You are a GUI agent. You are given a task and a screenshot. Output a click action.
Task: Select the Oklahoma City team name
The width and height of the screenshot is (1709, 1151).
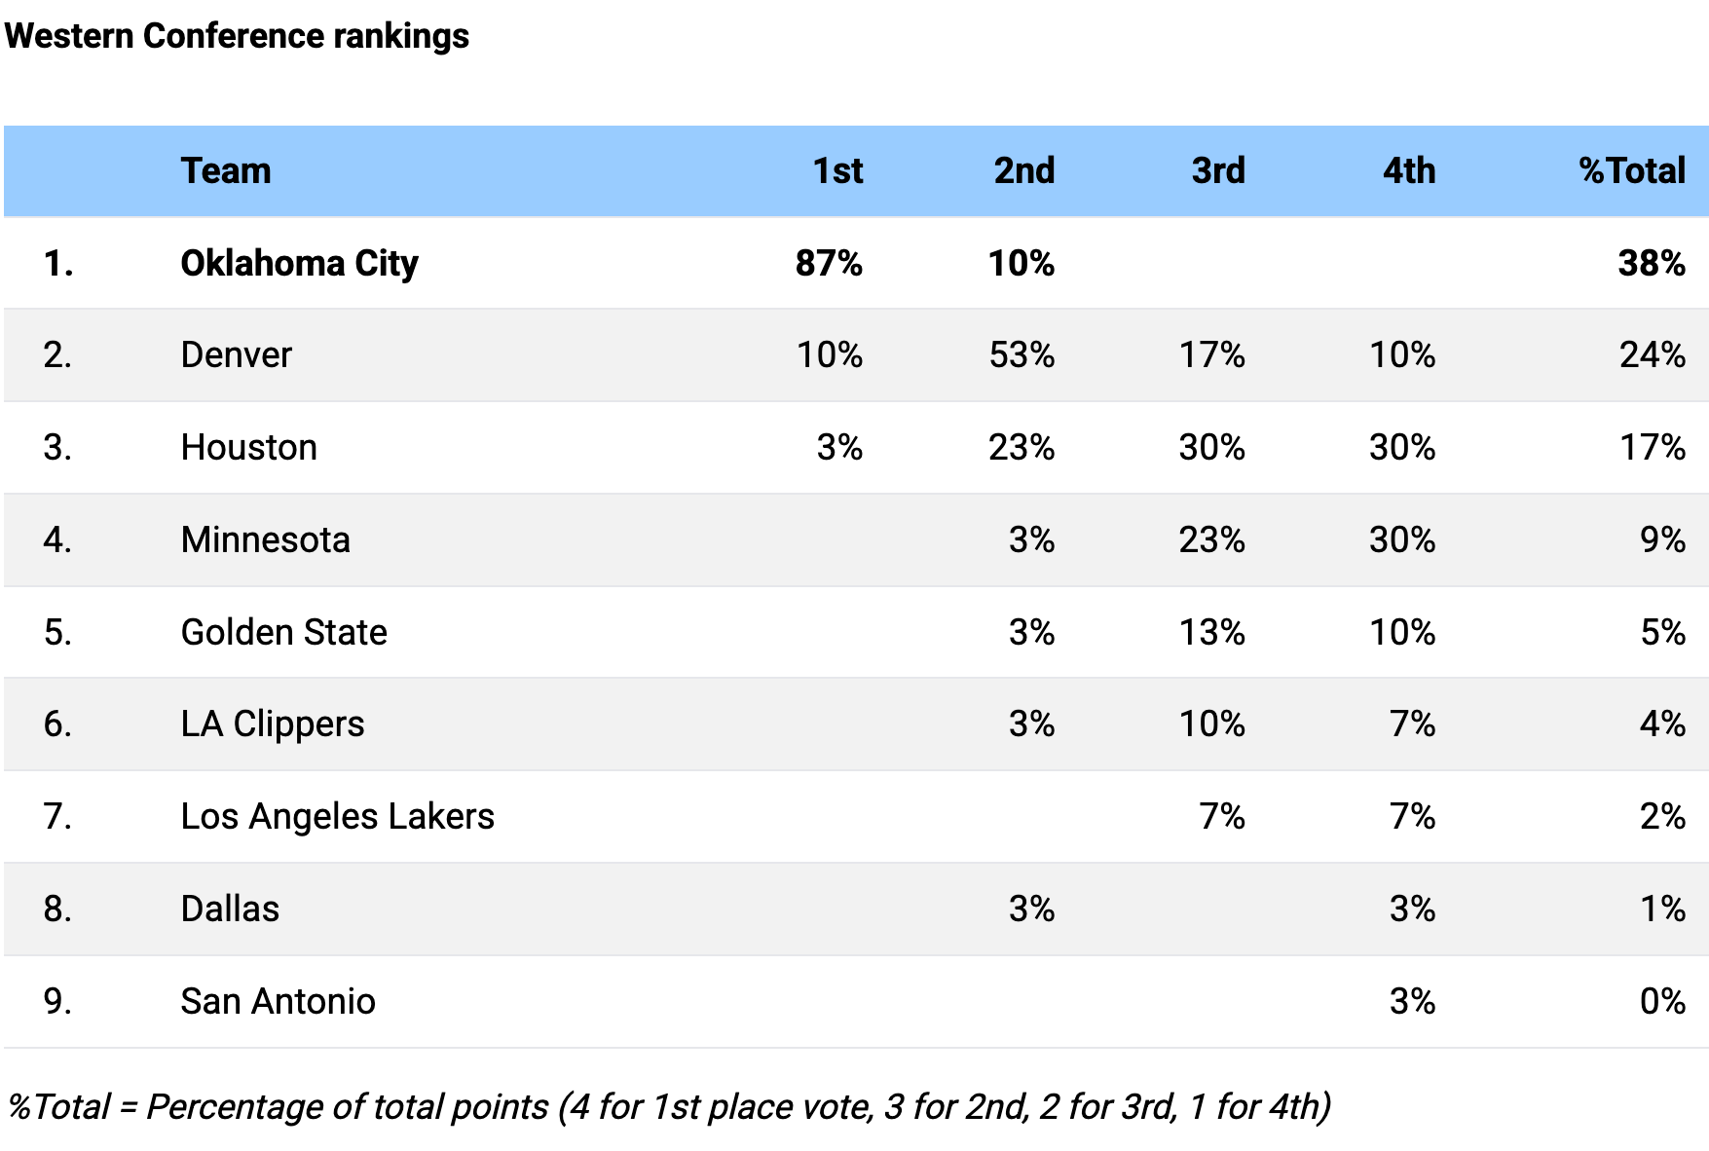pos(299,263)
